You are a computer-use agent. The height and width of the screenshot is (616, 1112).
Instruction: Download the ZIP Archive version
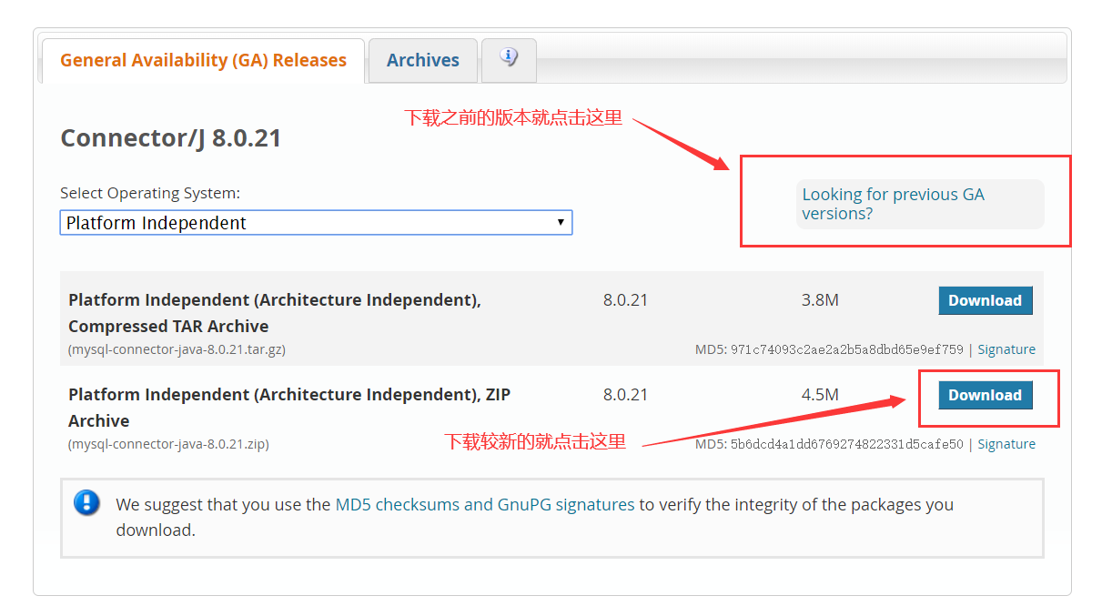[x=986, y=395]
